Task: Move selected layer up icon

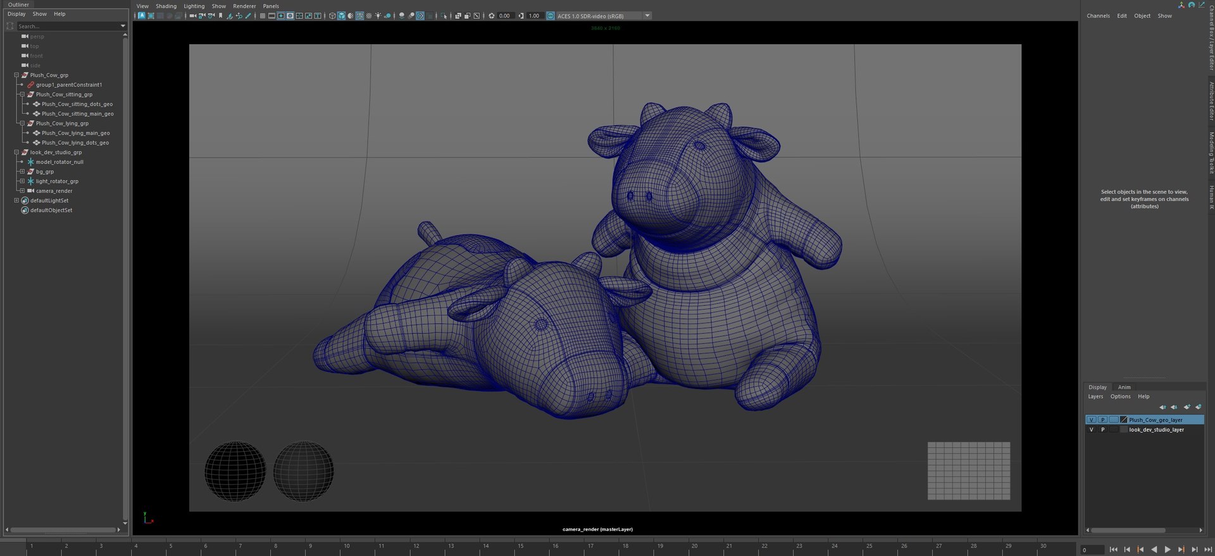Action: click(1162, 407)
